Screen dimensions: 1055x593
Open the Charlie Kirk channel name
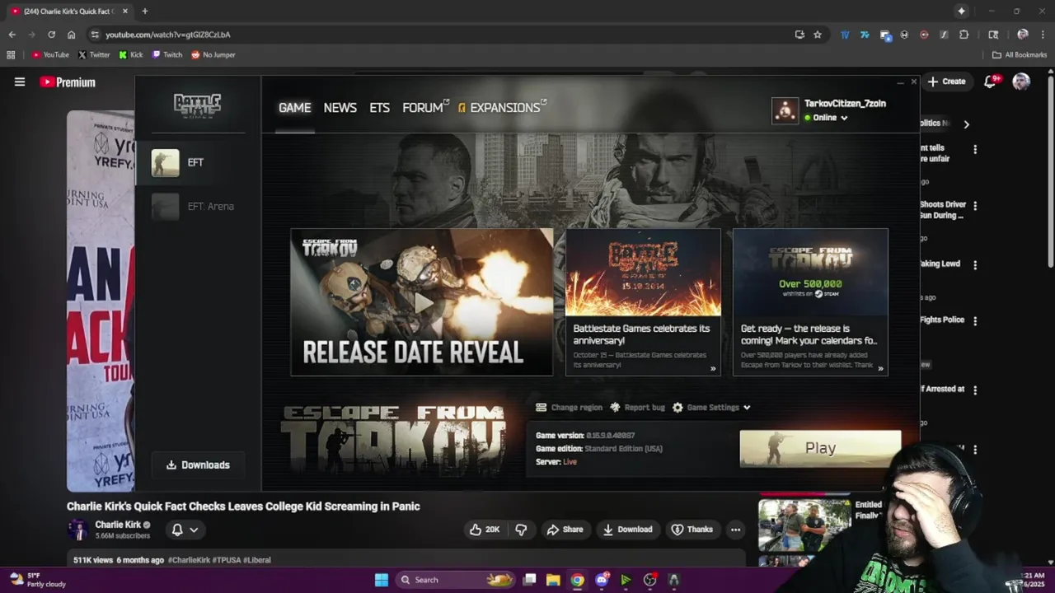(x=118, y=525)
